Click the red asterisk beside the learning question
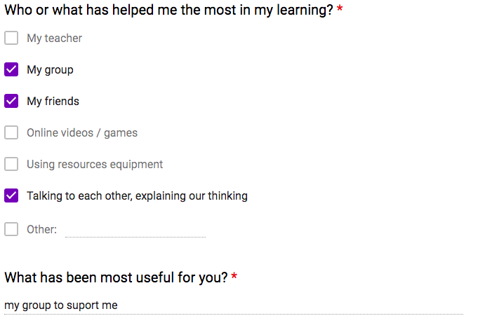Viewport: 478px width, 323px height. click(340, 9)
